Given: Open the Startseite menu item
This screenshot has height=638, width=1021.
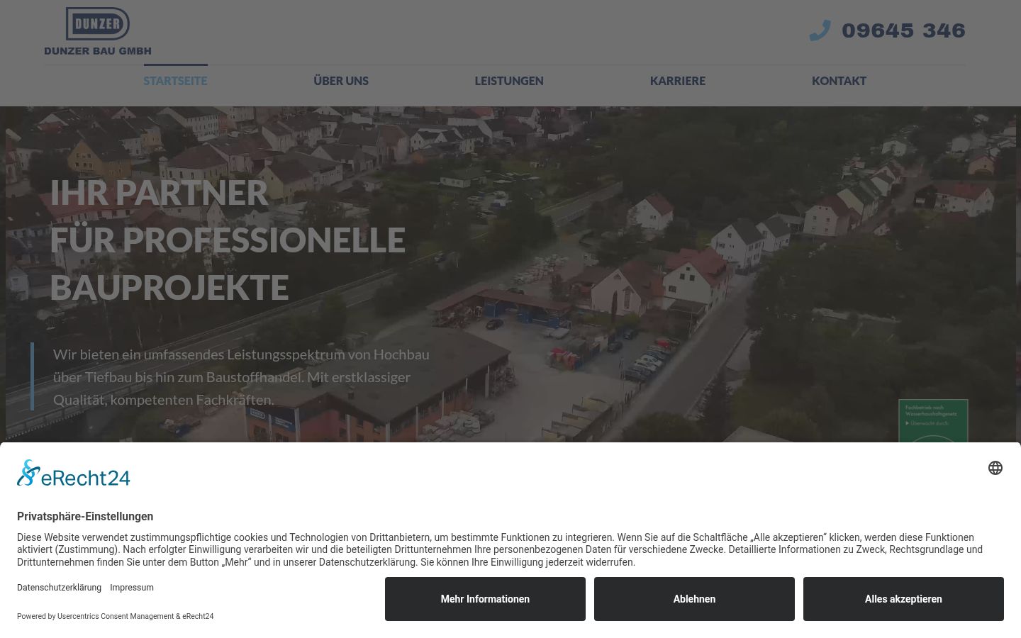Looking at the screenshot, I should pos(175,81).
